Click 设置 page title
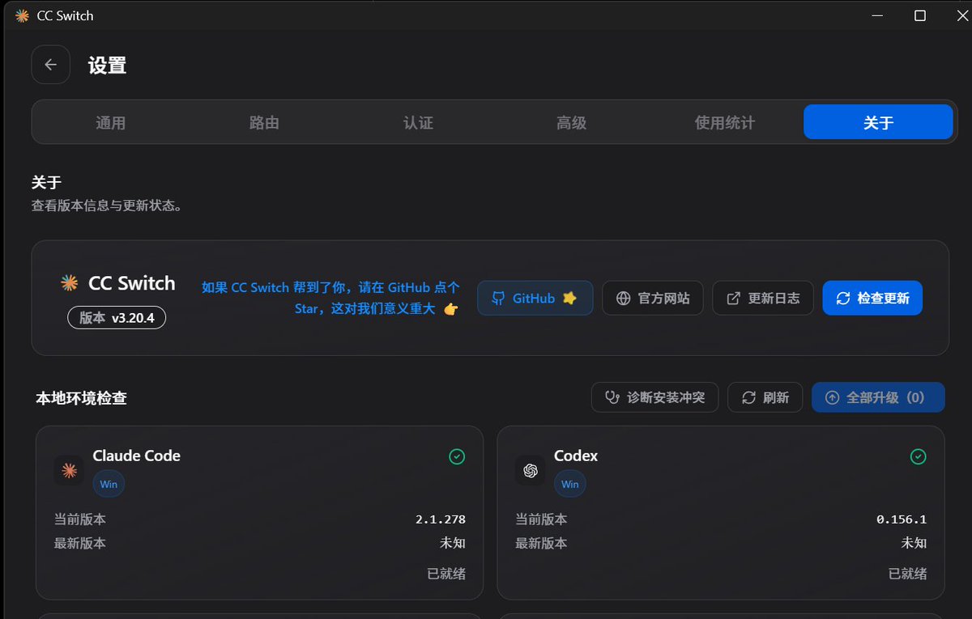The height and width of the screenshot is (619, 972). 108,66
